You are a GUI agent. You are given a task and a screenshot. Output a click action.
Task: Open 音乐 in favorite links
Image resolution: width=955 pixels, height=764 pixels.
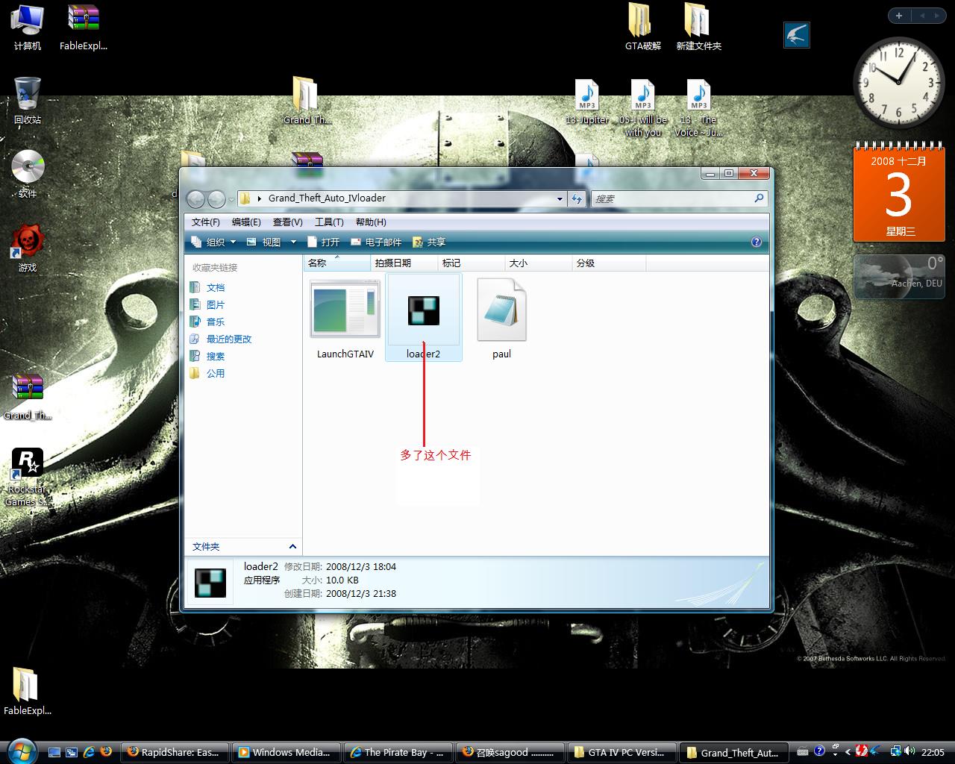(x=207, y=322)
